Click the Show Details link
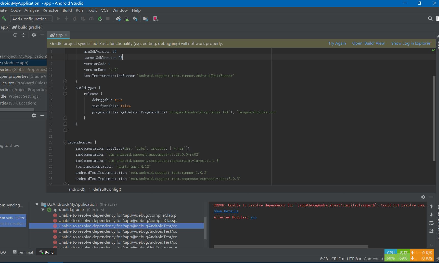The width and height of the screenshot is (439, 263). pyautogui.click(x=226, y=211)
